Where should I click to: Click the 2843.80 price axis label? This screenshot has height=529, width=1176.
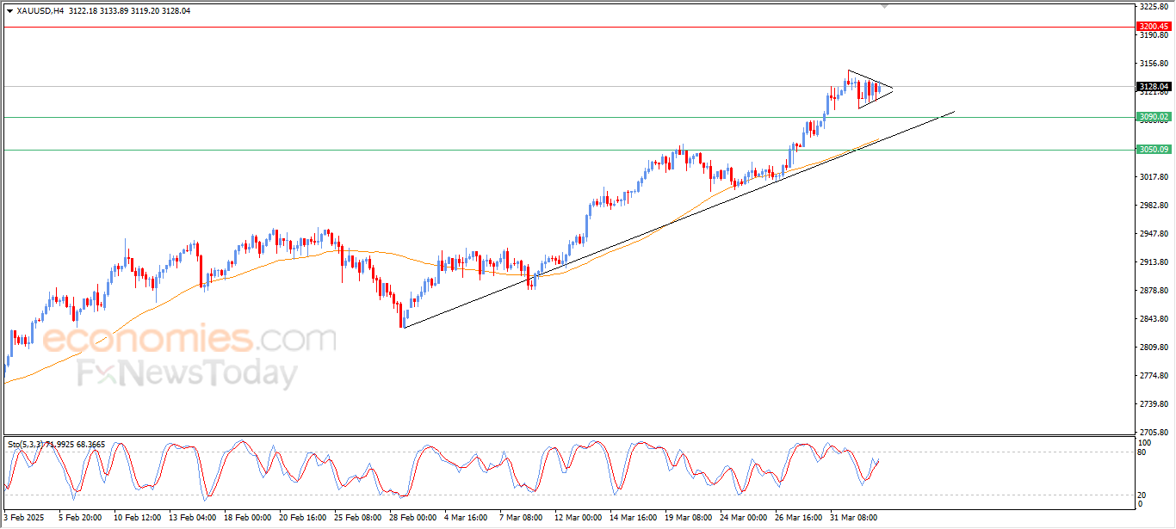(x=1153, y=319)
